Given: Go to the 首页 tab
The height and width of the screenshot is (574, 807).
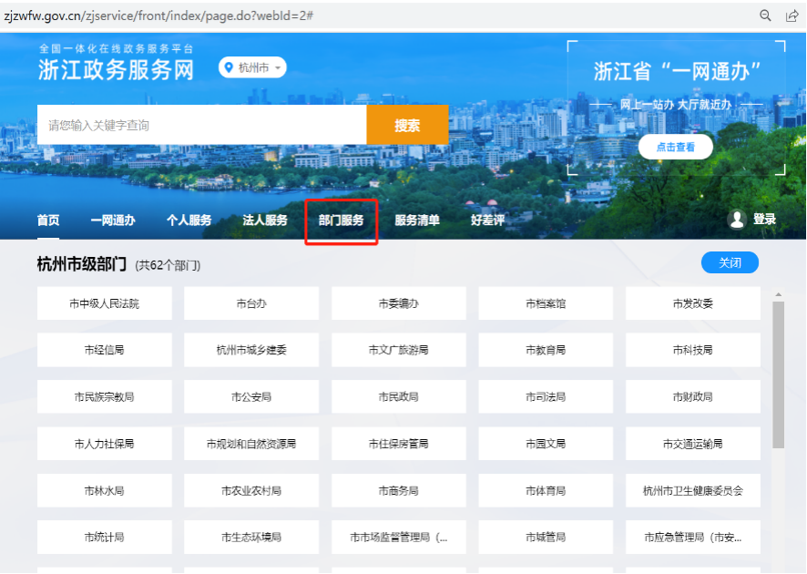Looking at the screenshot, I should [x=48, y=220].
